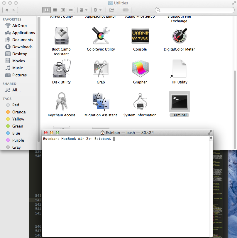Switch to icon view
Screen dimensions: 237x238
(x=47, y=10)
